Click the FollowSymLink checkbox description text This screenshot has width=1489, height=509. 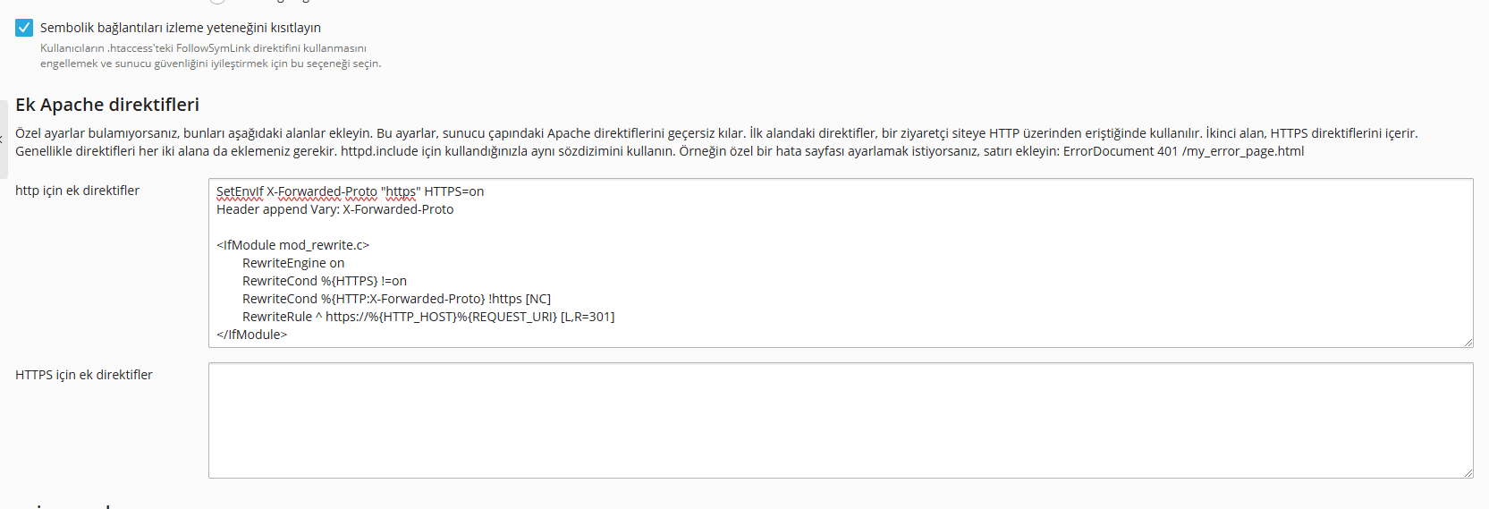[x=210, y=55]
